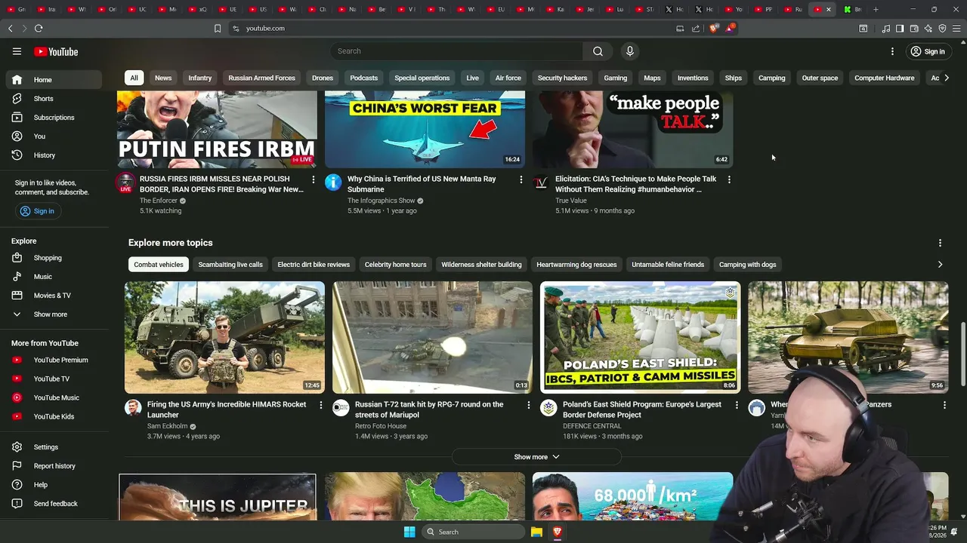Open options for the HIMARS Rocket Launcher video
This screenshot has height=543, width=967.
coord(320,405)
